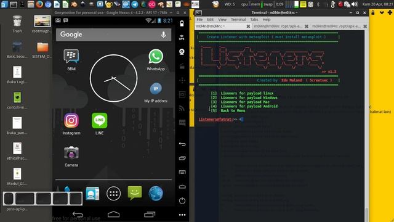This screenshot has height=222, width=394.
Task: Click 'Back to Menu' text
Action: 233,110
